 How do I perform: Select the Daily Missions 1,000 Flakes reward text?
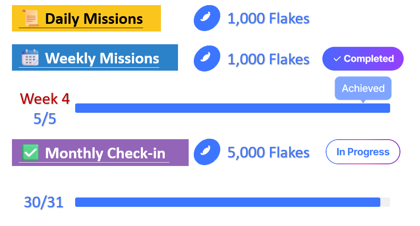[x=268, y=19]
